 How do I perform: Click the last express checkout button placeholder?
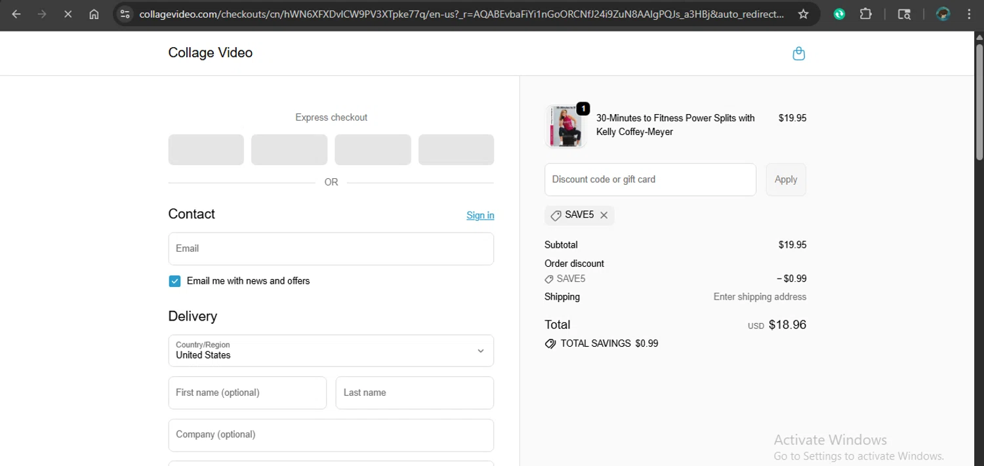click(x=456, y=149)
